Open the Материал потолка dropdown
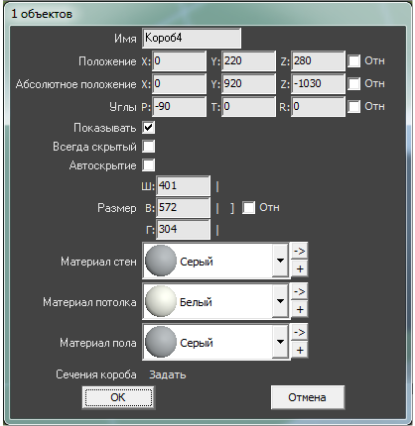 pyautogui.click(x=280, y=301)
